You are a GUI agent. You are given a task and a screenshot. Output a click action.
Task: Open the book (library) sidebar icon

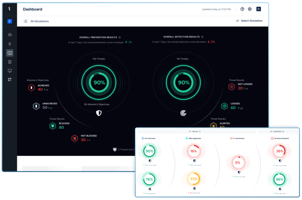[10, 53]
